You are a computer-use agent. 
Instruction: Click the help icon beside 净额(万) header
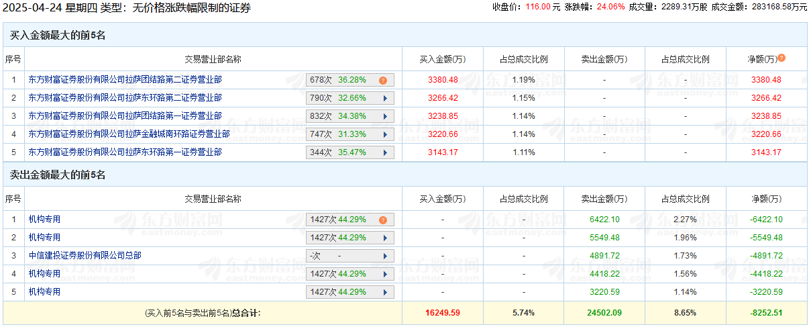(x=781, y=58)
